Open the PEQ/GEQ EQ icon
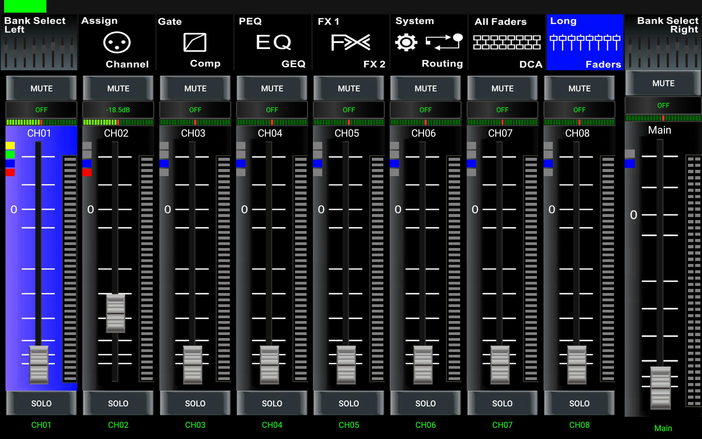This screenshot has height=439, width=702. click(x=273, y=42)
